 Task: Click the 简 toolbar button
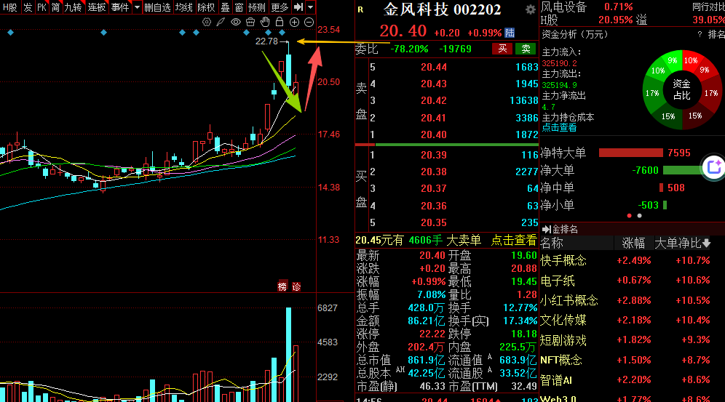click(x=55, y=7)
